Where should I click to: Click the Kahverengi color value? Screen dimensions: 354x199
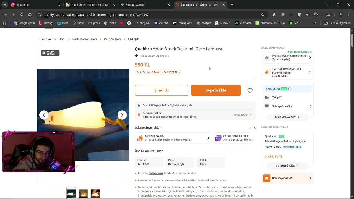tap(176, 164)
